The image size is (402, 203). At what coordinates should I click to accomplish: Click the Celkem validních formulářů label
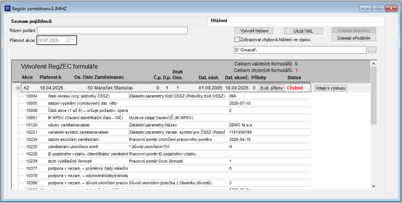(263, 64)
